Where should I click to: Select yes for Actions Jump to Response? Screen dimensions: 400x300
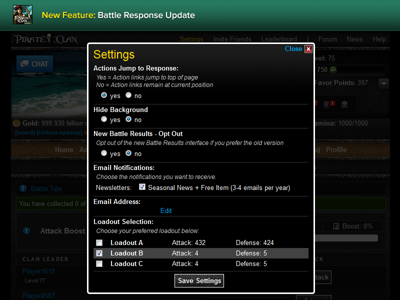(104, 95)
